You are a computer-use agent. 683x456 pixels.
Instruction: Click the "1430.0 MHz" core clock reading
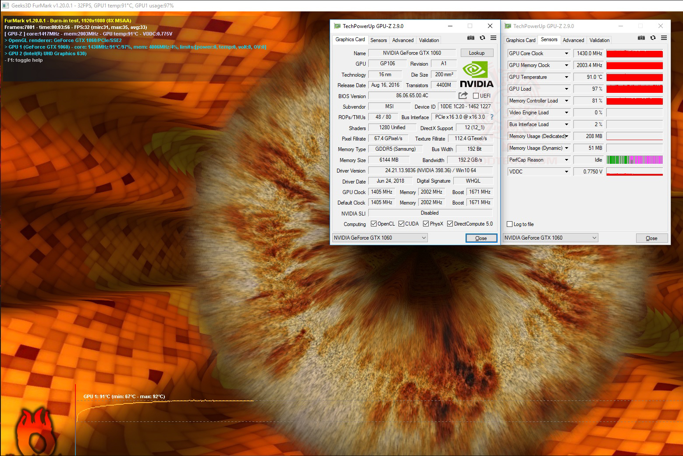(x=589, y=53)
